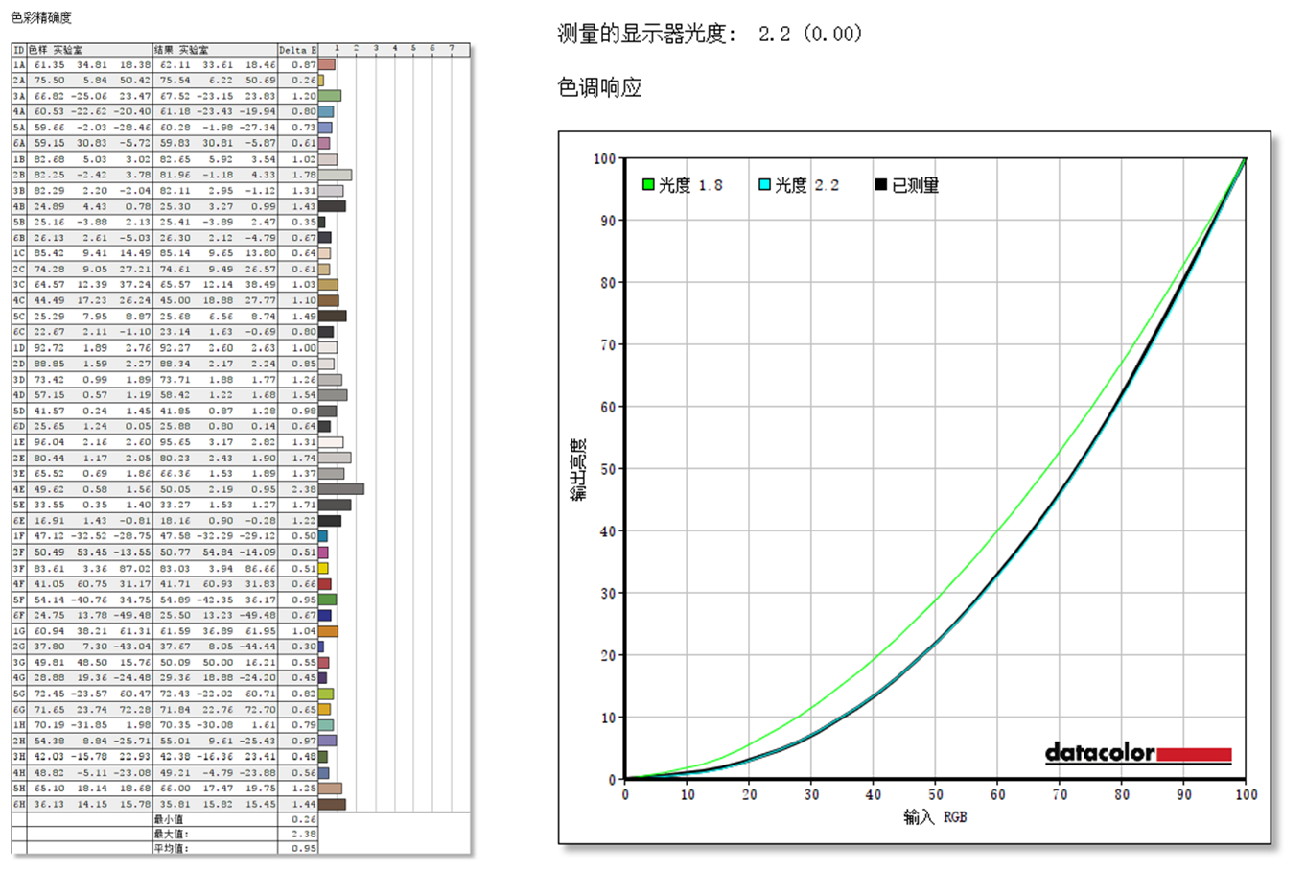
Task: Click sample value 96.04 in row 1E
Action: (49, 442)
